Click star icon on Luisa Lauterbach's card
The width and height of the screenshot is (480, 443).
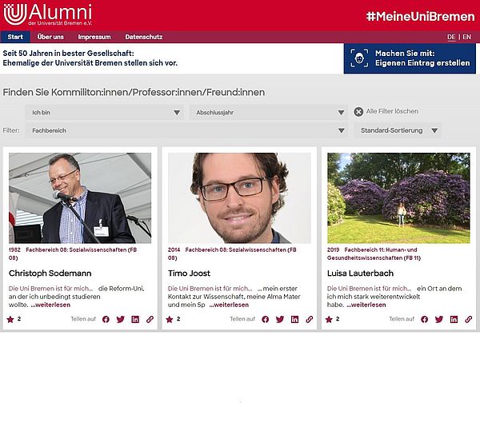tap(330, 319)
